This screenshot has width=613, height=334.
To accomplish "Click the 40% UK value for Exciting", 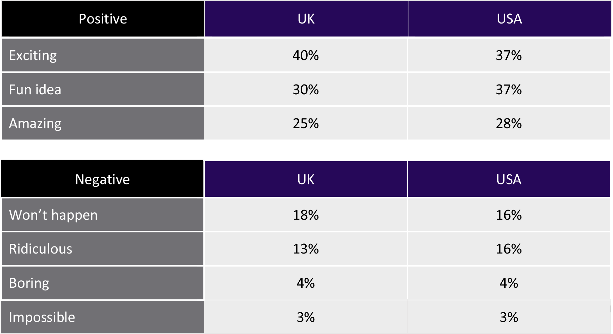I will pyautogui.click(x=306, y=55).
